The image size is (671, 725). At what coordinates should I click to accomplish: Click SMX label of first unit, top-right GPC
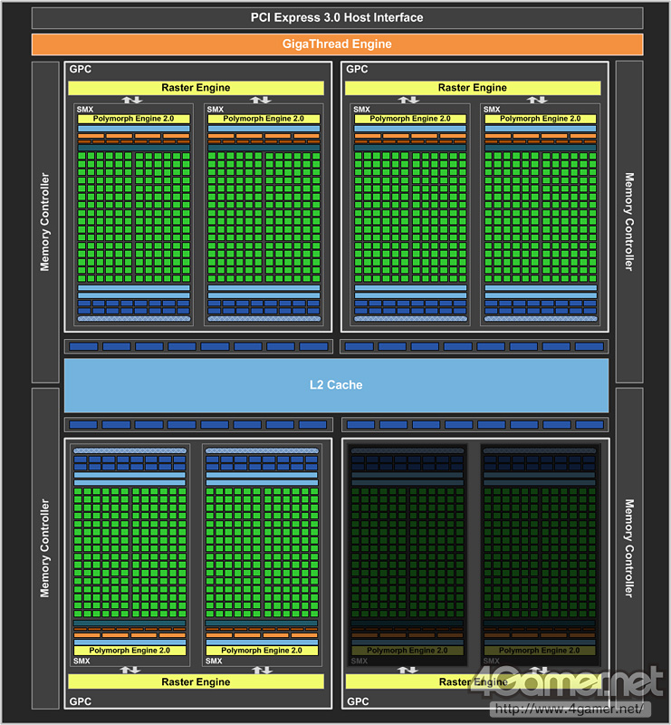tap(362, 110)
